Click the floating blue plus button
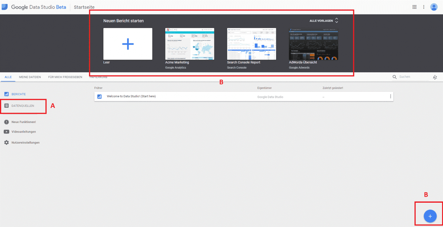 430,216
